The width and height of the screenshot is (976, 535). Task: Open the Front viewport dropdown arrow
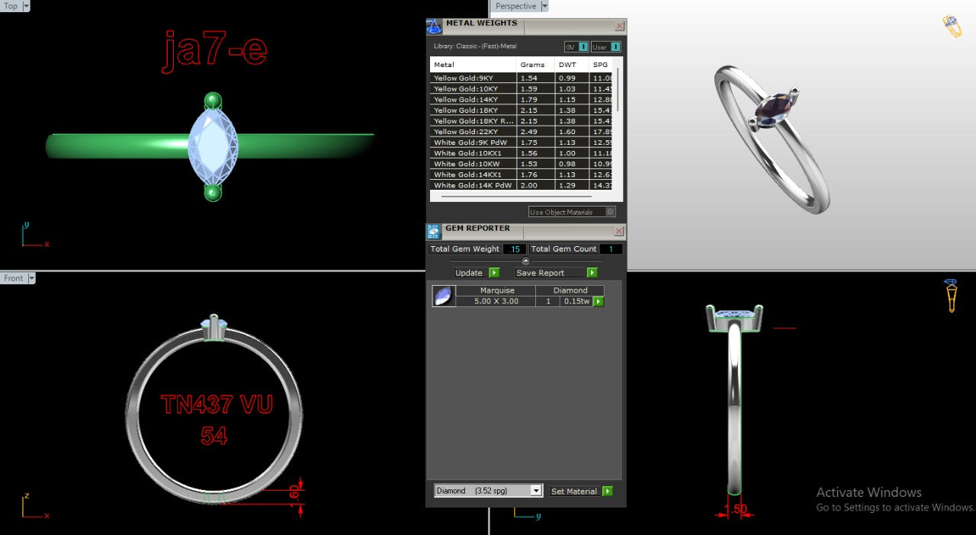pos(32,278)
